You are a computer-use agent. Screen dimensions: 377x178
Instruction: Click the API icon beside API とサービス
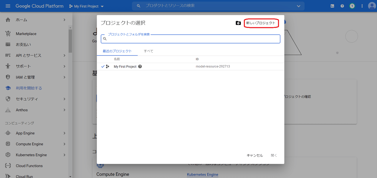(8, 55)
